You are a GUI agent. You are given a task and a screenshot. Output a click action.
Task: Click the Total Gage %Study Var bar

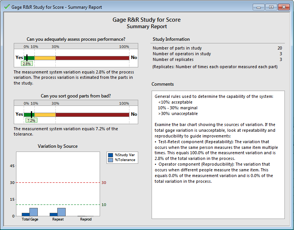click(26, 214)
